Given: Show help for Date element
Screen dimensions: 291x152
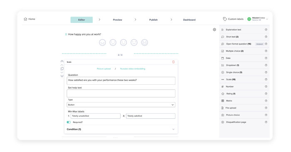Looking at the screenshot, I should 266,58.
